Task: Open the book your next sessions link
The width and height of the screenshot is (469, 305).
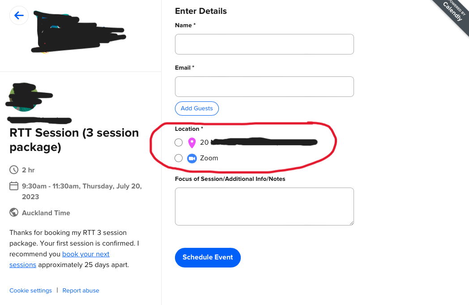Action: 60,259
